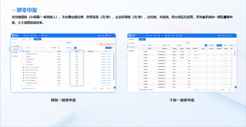Screen dimensions: 246x127
Task: Go to page 2 in 个税 pagination
Action: pyautogui.click(x=199, y=89)
